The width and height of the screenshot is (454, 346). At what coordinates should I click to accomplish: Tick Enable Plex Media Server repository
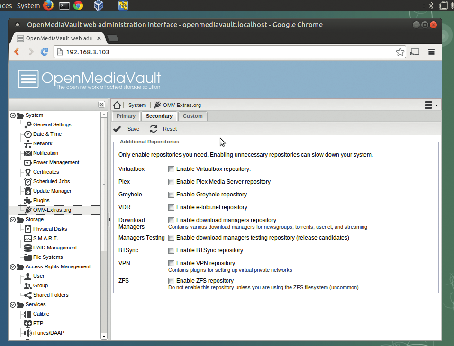(x=171, y=182)
